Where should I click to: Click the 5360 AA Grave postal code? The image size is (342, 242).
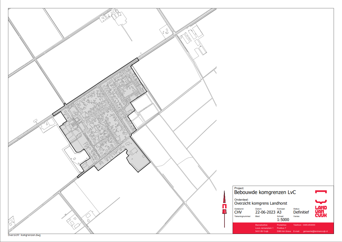284,231
